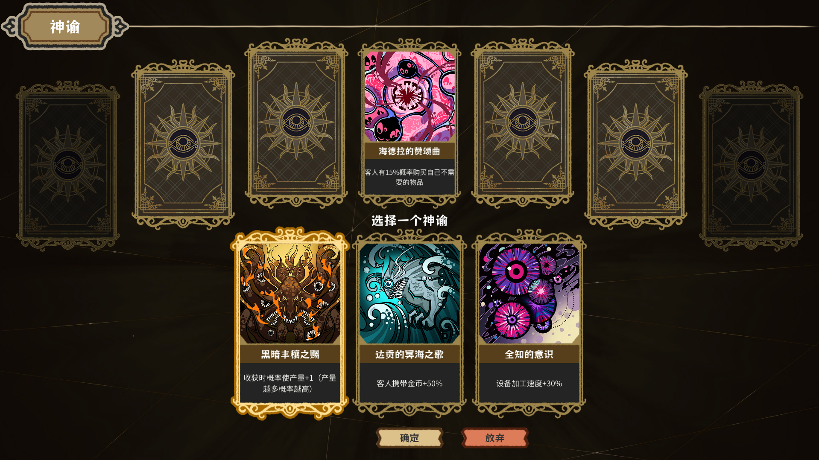Viewport: 819px width, 460px height.
Task: Click the 全知的意识 name label
Action: click(529, 354)
